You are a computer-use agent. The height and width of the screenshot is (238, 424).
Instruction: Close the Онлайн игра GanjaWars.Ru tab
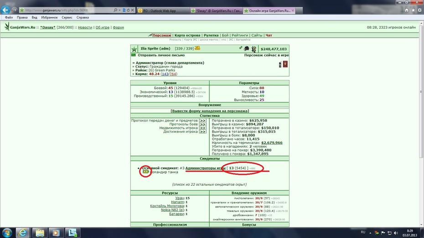click(293, 10)
